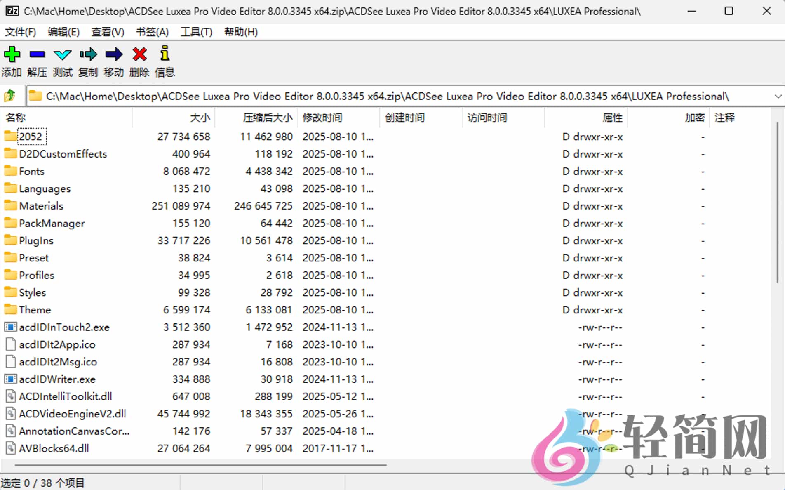Open the address bar dropdown arrow

click(x=778, y=96)
